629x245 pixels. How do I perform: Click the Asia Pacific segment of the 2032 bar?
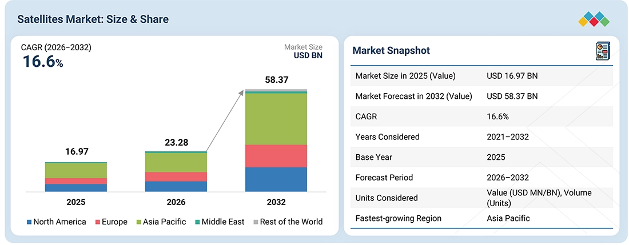click(276, 119)
